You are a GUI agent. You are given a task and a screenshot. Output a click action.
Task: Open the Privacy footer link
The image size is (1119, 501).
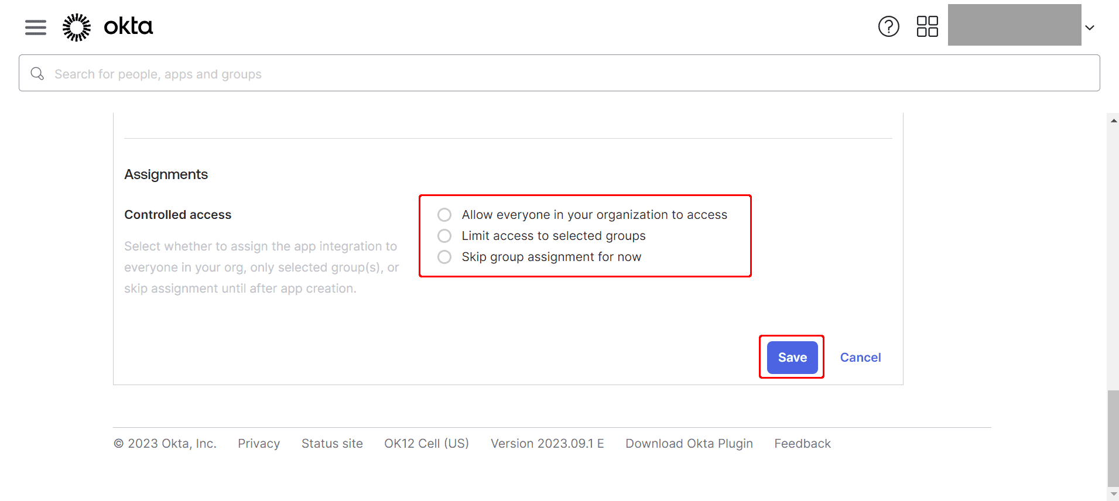click(x=259, y=444)
